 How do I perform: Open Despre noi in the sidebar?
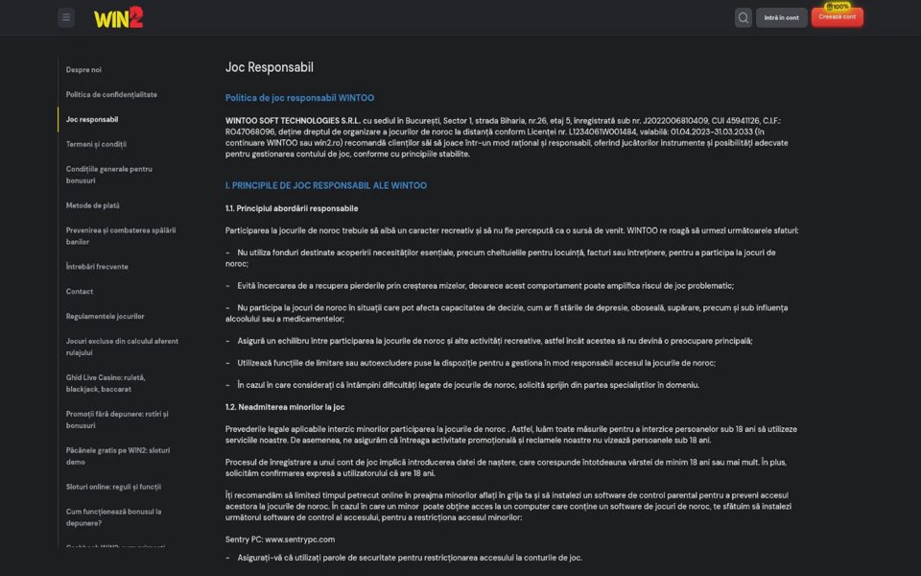coord(83,70)
